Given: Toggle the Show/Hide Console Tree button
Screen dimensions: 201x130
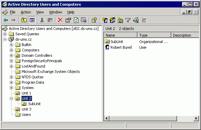Looking at the screenshot, I should [x=32, y=20].
